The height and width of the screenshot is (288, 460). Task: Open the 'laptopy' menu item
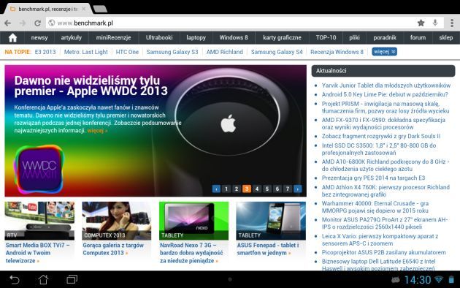(x=196, y=37)
